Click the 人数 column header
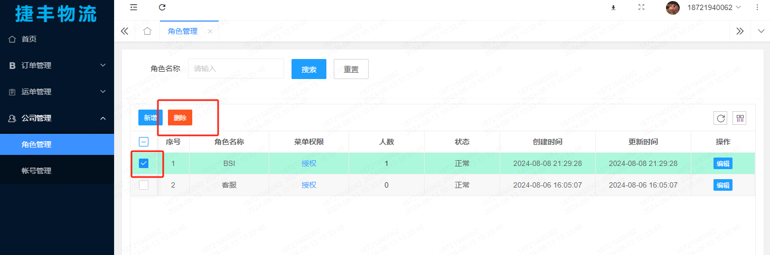 coord(387,142)
